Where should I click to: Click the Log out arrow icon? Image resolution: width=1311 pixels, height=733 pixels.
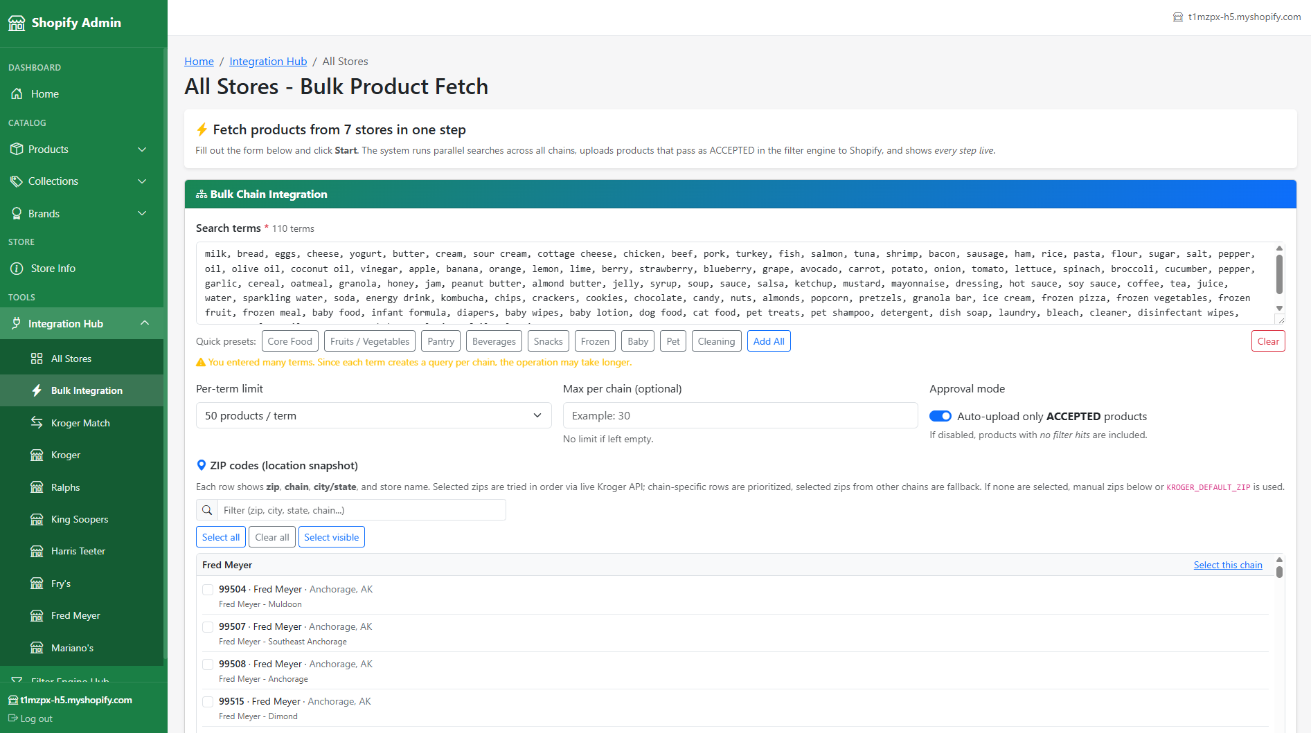pos(12,718)
